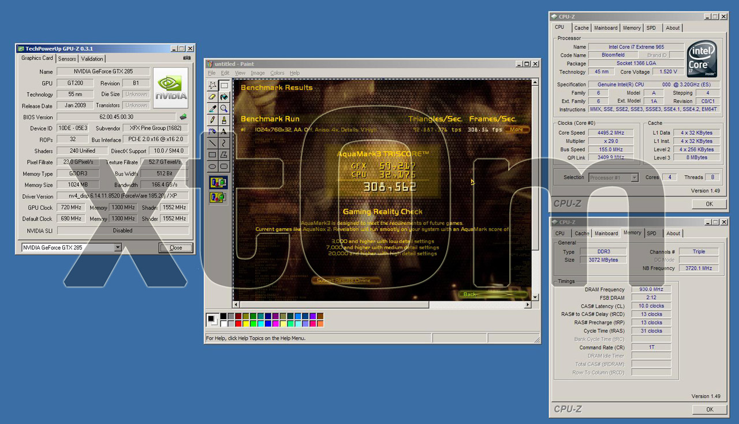
Task: Click the GPU Clock value 720 MHz
Action: tap(70, 207)
